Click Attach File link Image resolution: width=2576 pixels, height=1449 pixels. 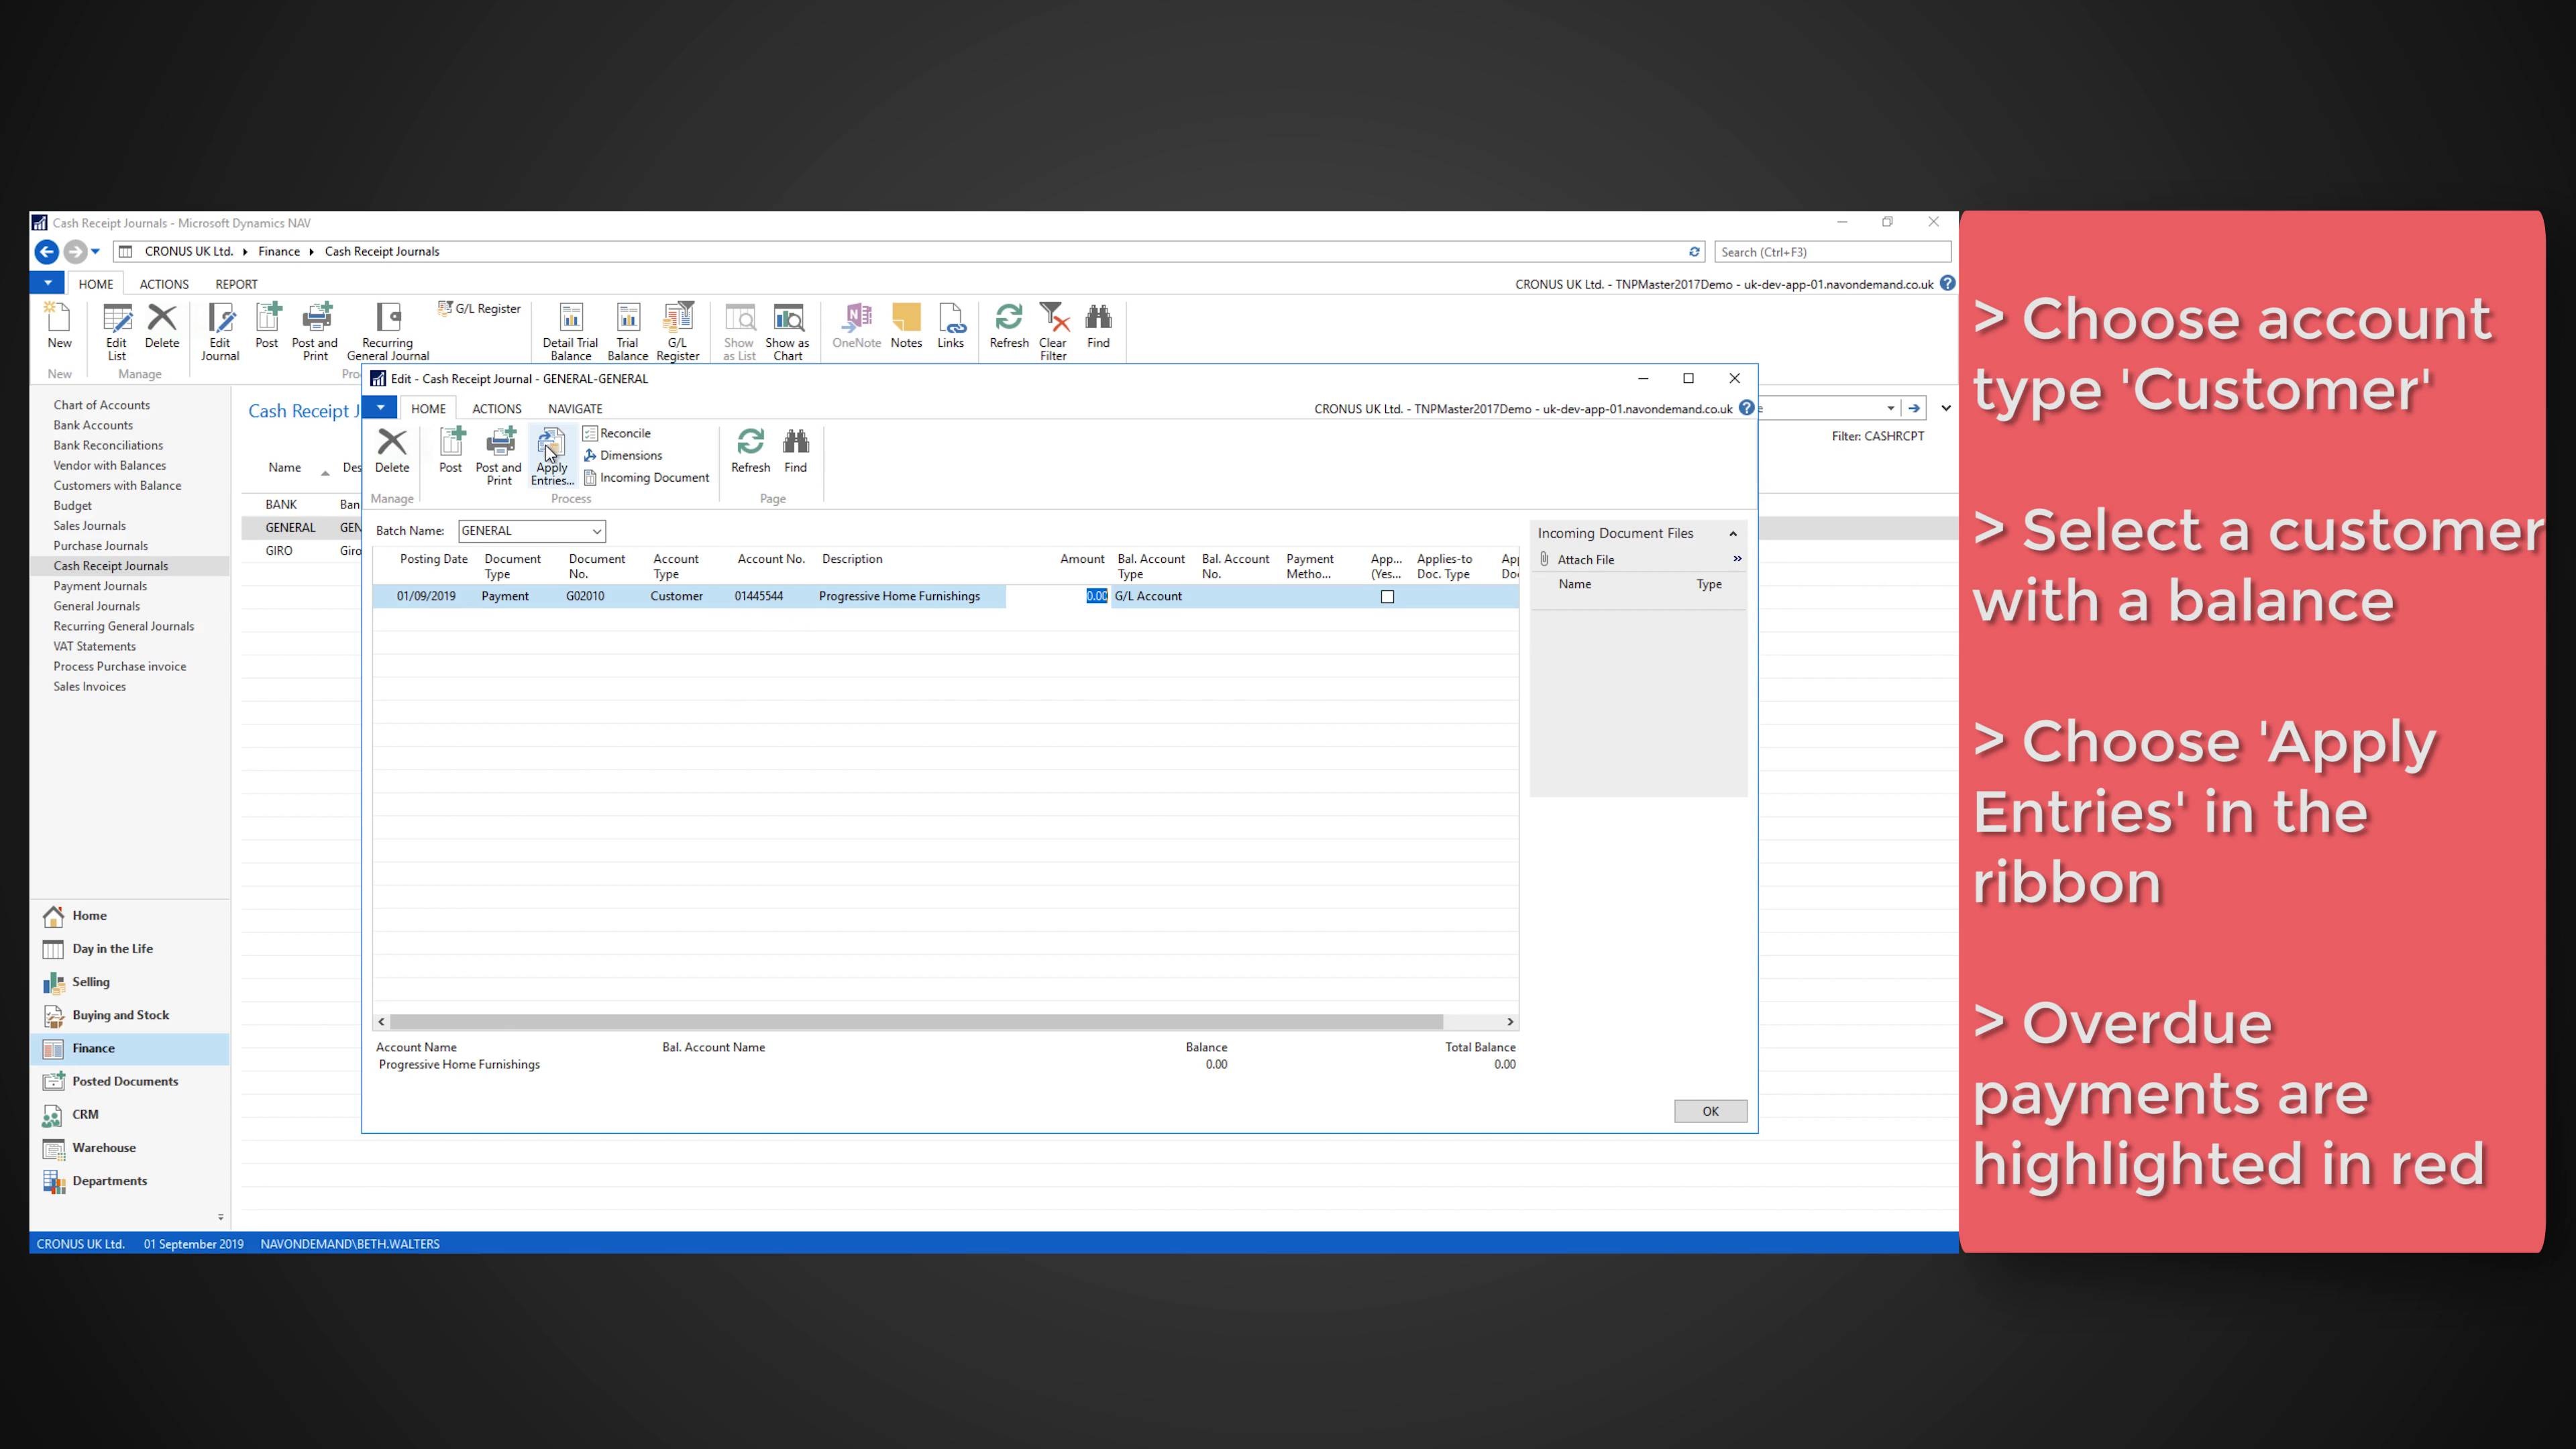click(x=1585, y=560)
